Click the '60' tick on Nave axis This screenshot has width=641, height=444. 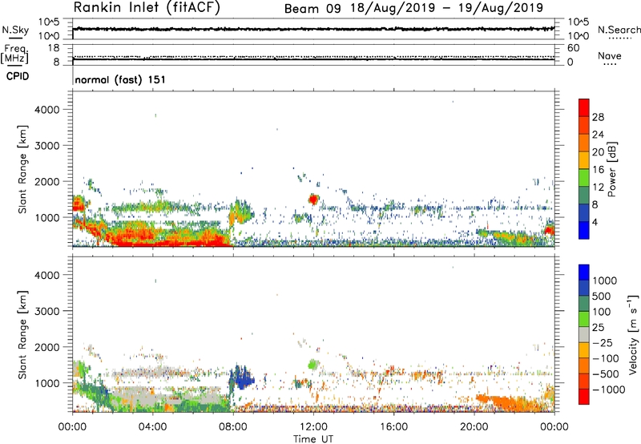click(x=573, y=48)
